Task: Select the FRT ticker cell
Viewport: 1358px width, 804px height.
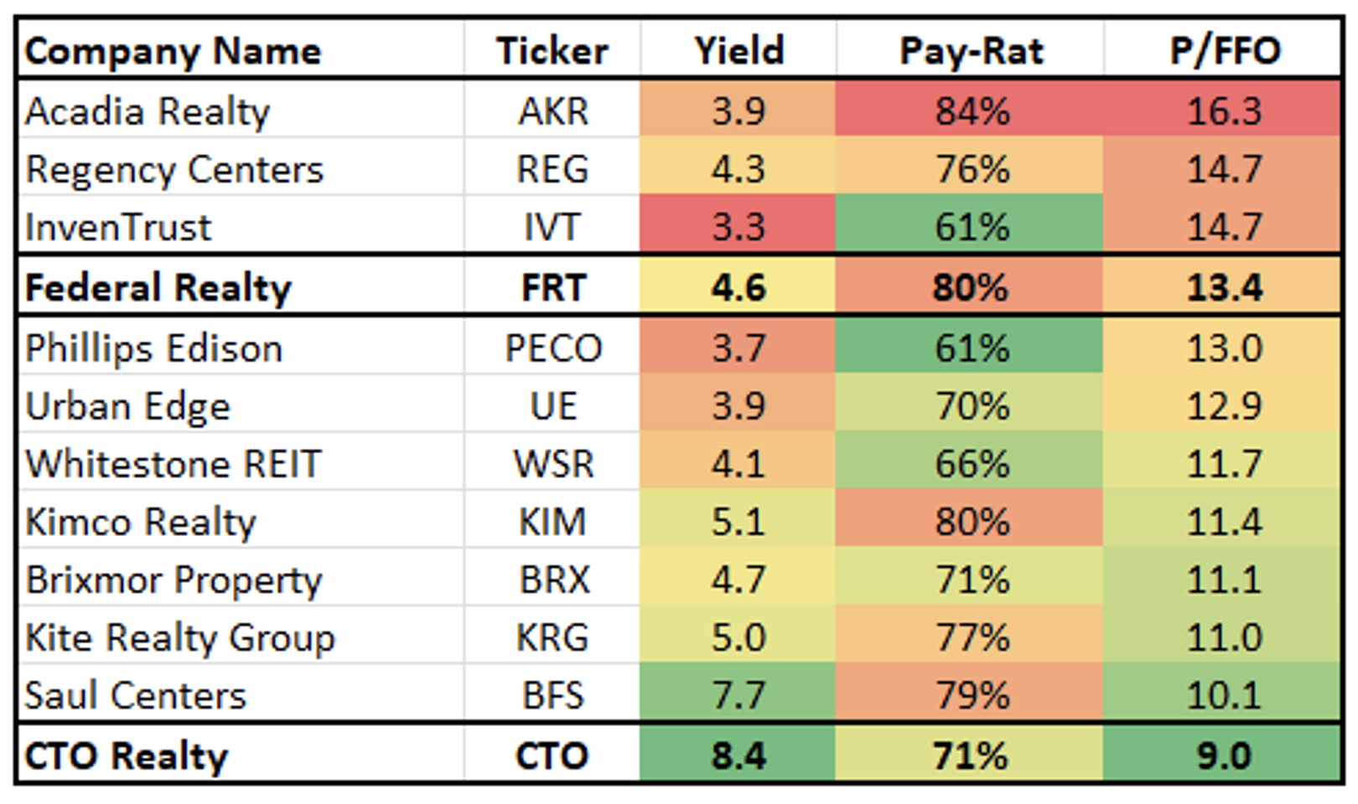Action: [x=552, y=288]
